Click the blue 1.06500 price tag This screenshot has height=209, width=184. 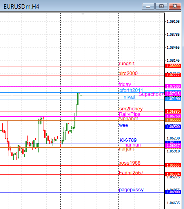pyautogui.click(x=173, y=127)
